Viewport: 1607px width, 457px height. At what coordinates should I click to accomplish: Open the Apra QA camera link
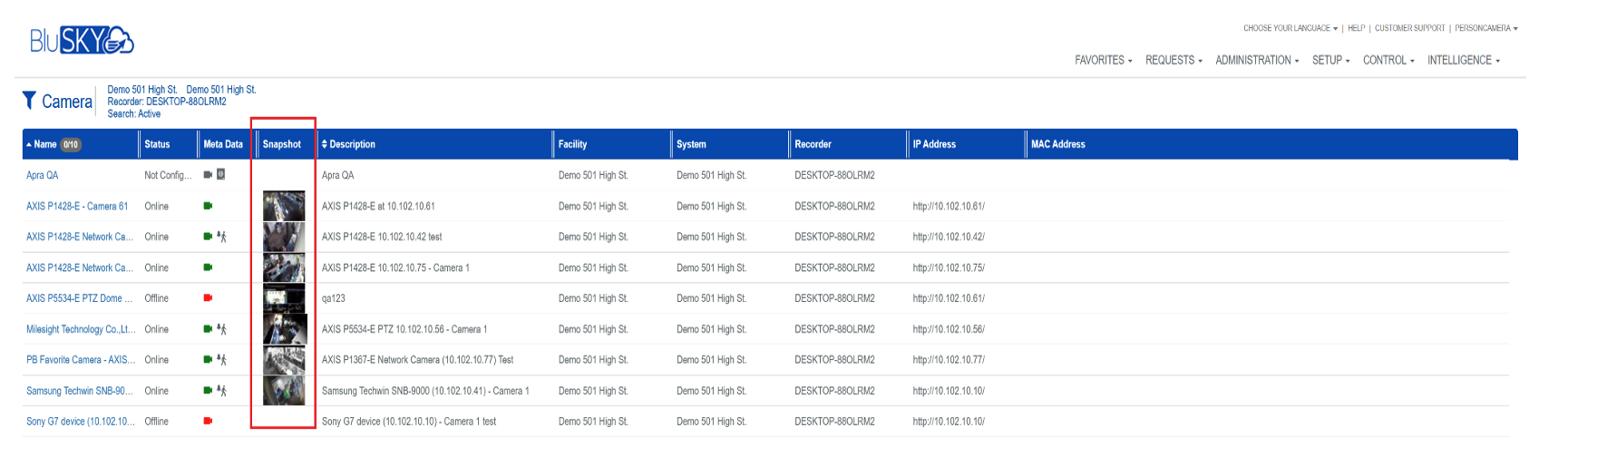[x=42, y=175]
